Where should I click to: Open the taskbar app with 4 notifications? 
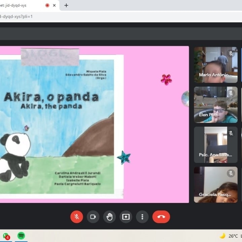pyautogui.click(x=6, y=236)
